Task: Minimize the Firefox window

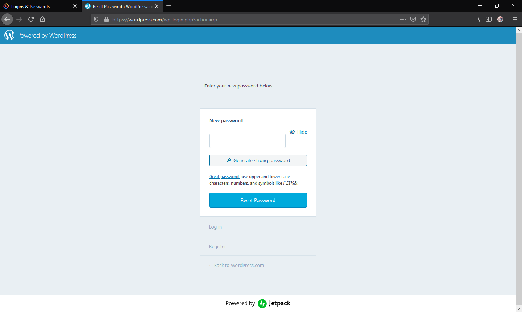Action: pos(480,6)
